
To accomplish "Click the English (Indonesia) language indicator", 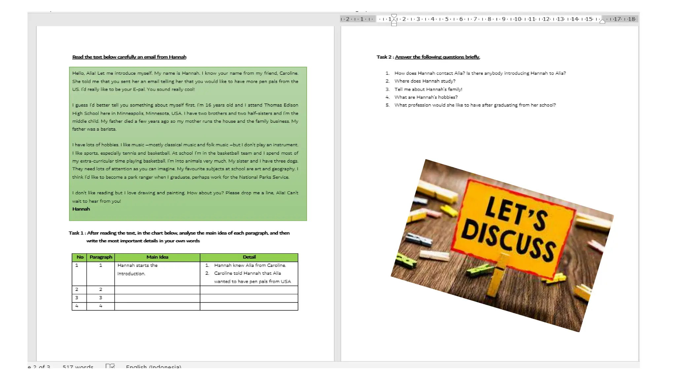I will [x=153, y=366].
